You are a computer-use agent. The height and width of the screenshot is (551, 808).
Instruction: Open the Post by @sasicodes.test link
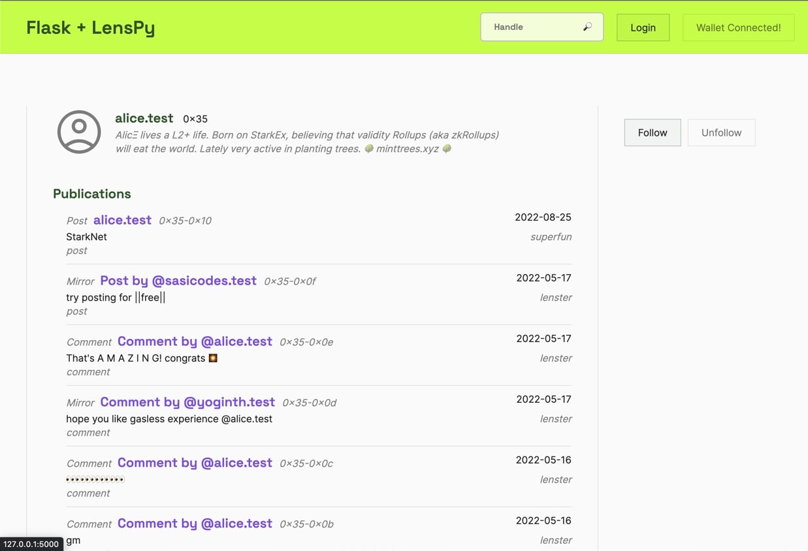coord(178,281)
